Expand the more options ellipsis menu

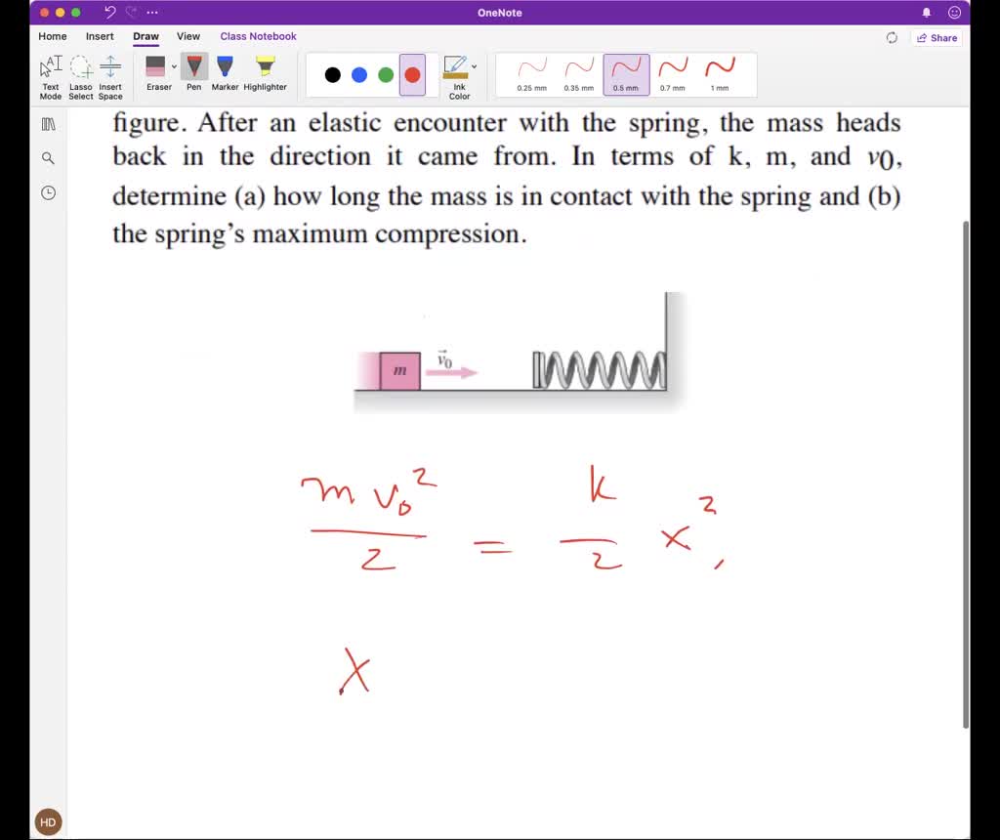coord(154,12)
